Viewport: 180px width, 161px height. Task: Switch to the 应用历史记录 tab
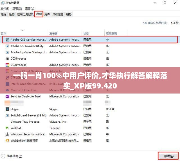point(25,14)
